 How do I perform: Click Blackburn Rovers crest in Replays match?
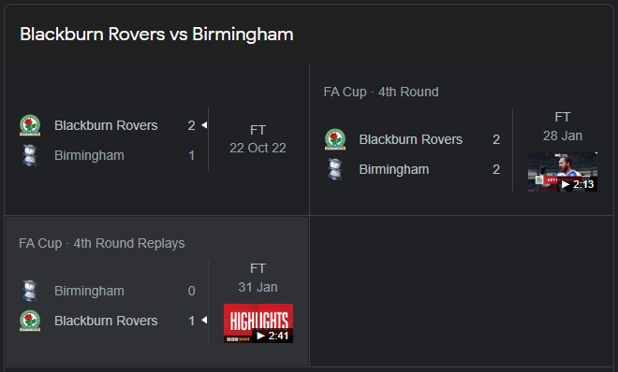tap(30, 321)
